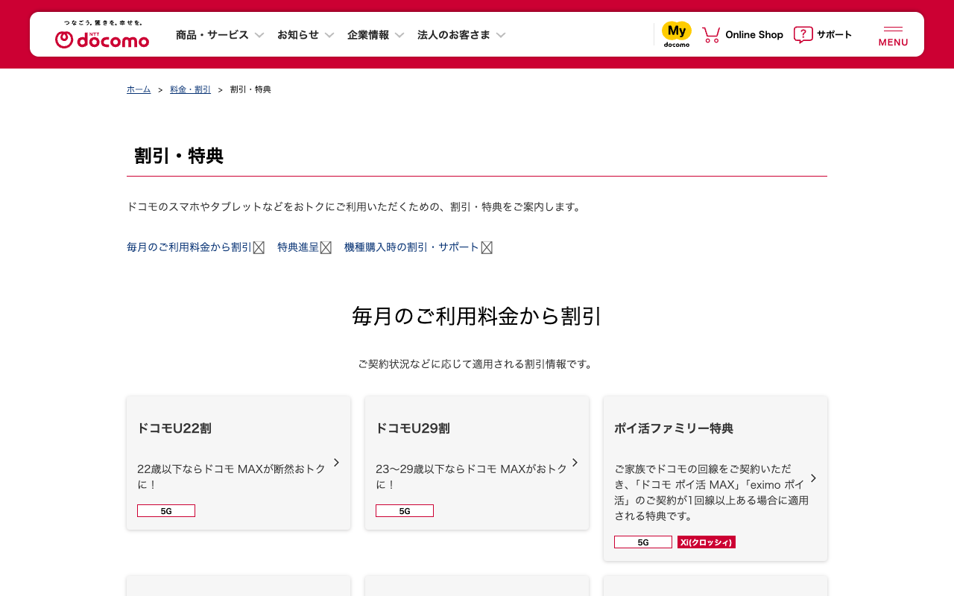This screenshot has height=596, width=954.
Task: Click the Online Shop cart icon
Action: click(711, 34)
